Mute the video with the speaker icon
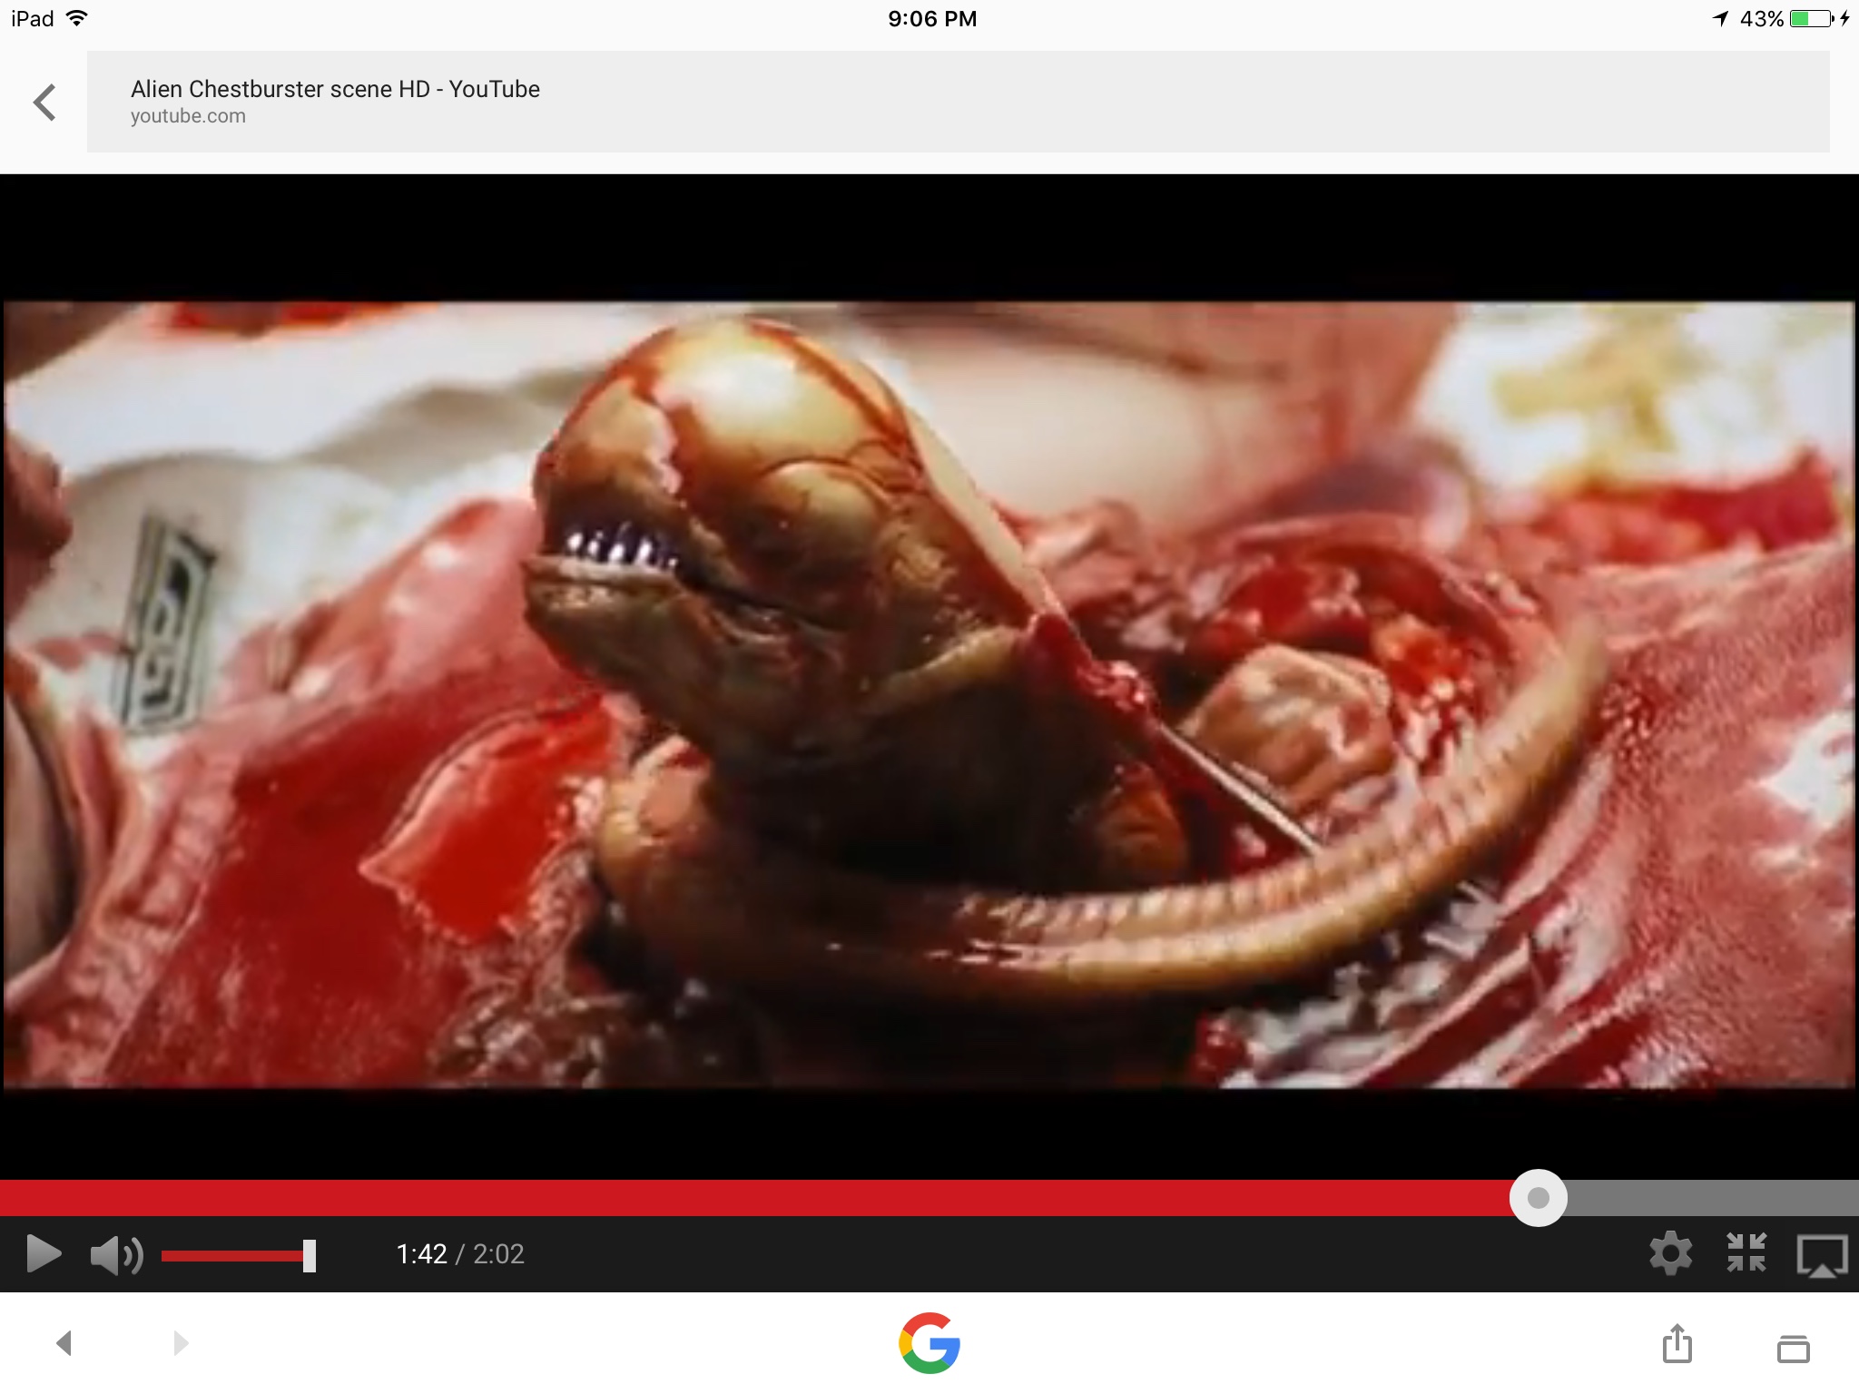Screen dimensions: 1859x1394 tap(116, 1255)
